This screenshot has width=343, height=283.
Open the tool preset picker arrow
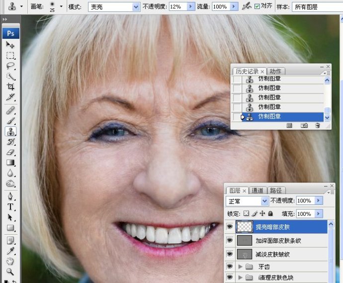pyautogui.click(x=21, y=6)
